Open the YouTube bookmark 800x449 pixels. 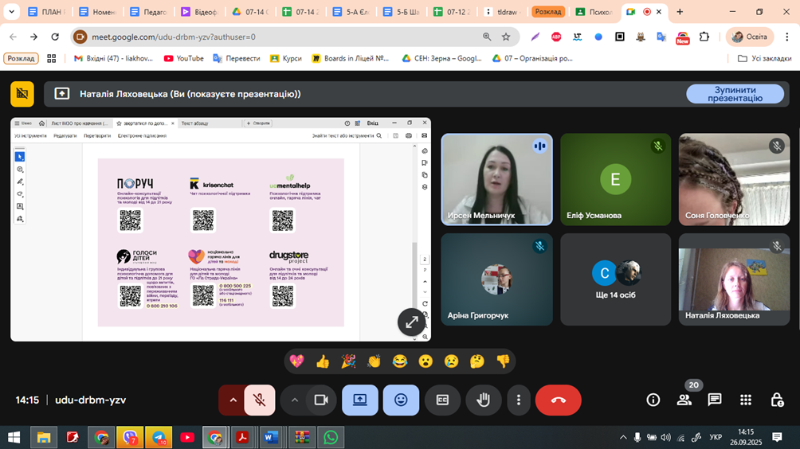(183, 58)
